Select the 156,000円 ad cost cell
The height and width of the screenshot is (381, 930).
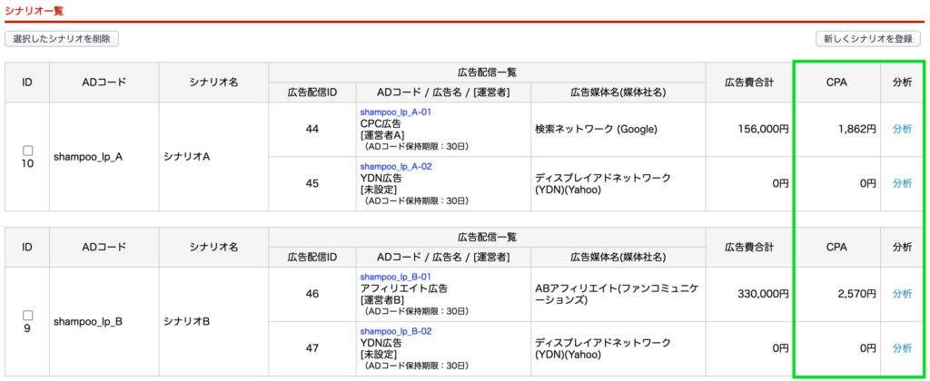coord(761,129)
